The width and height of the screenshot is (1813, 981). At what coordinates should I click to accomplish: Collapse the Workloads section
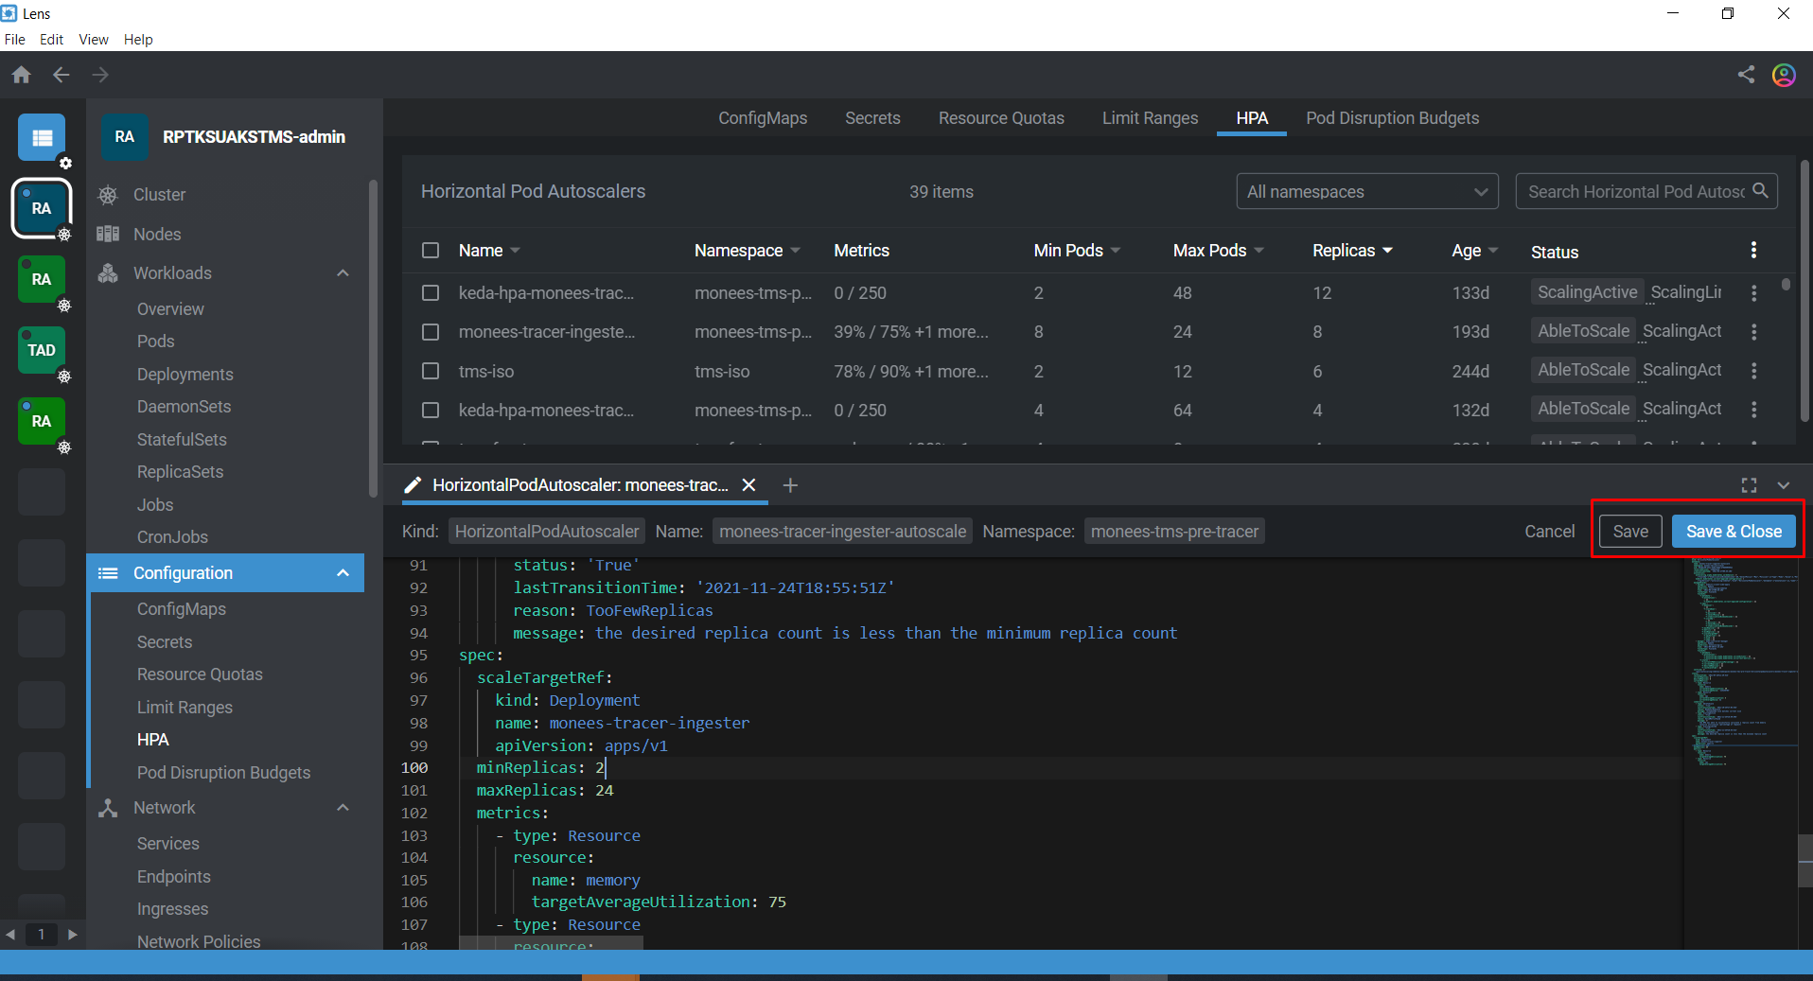tap(343, 273)
